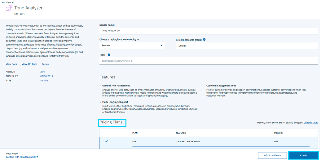This screenshot has width=321, height=163.
Task: Select the Lite plan checkmark
Action: pos(107,141)
